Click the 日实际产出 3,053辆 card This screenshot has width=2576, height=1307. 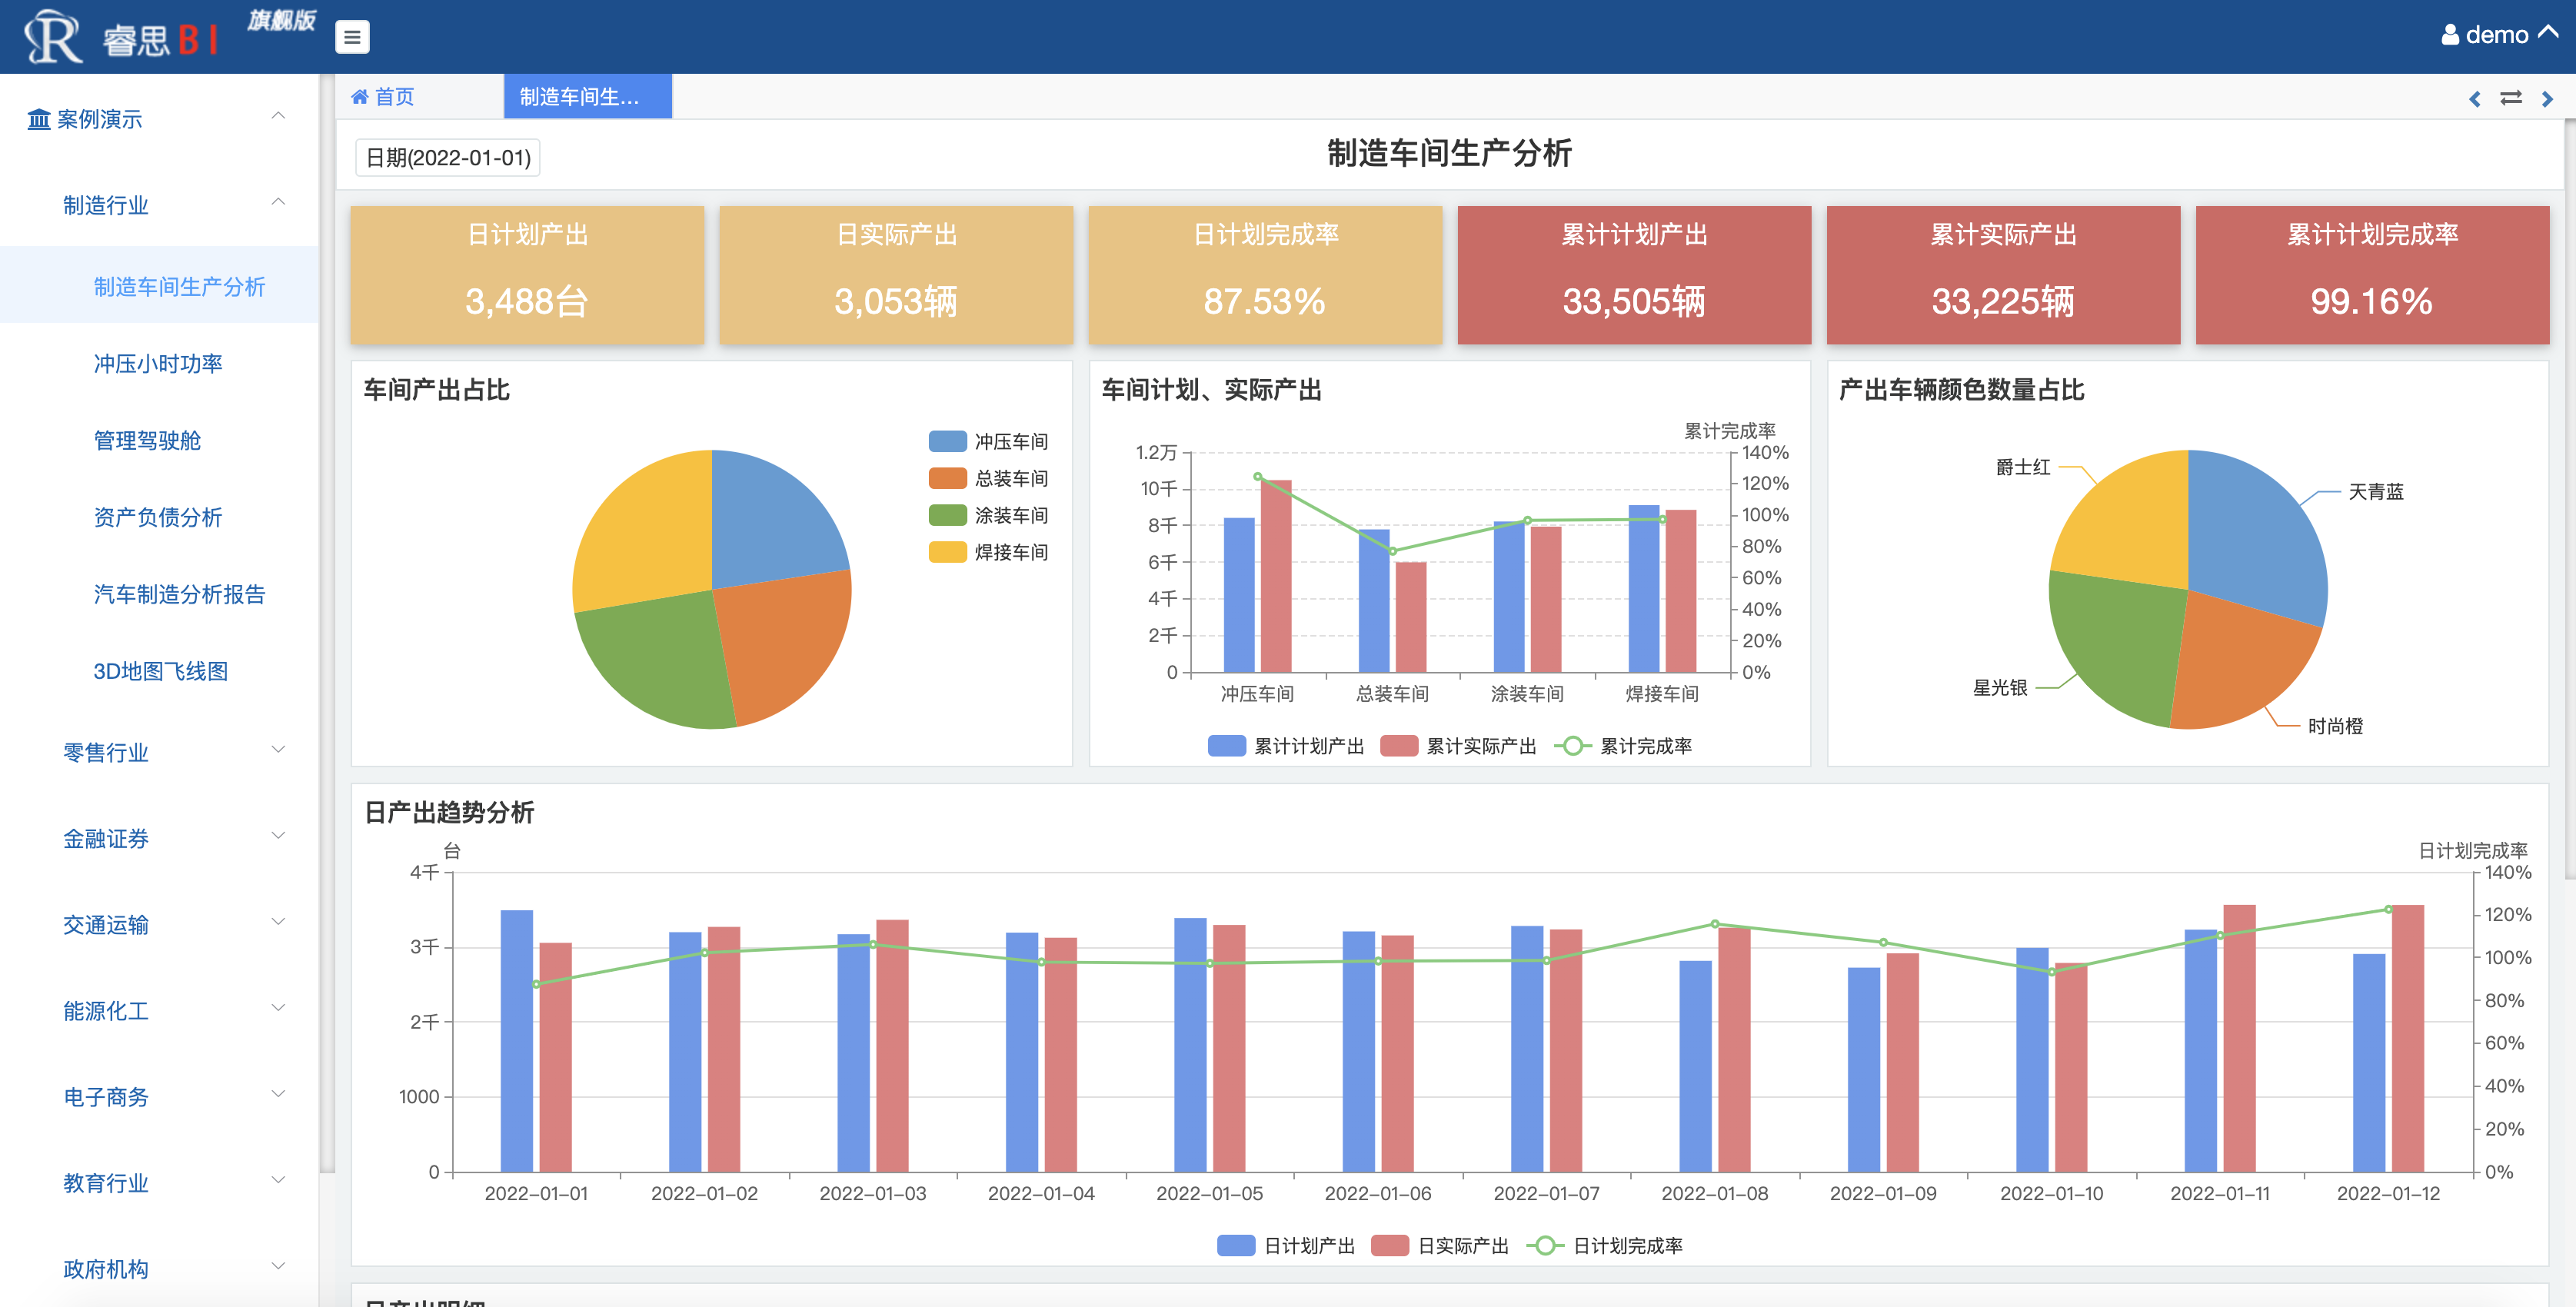pos(896,275)
